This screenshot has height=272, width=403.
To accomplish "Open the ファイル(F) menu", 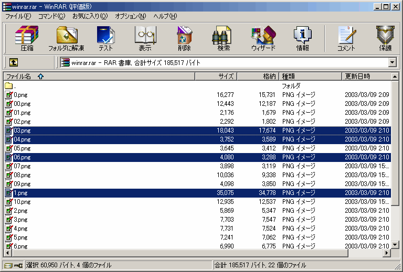I will pos(18,16).
